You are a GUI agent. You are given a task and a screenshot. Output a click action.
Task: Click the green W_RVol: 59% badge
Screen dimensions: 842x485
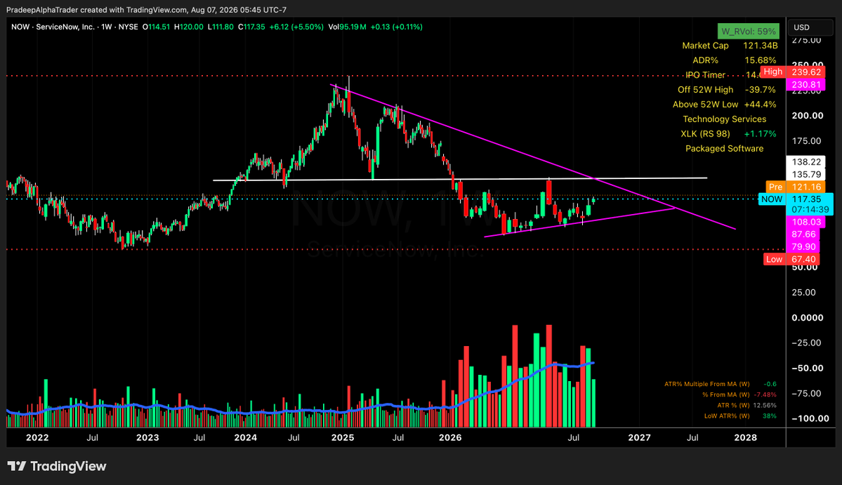(749, 31)
